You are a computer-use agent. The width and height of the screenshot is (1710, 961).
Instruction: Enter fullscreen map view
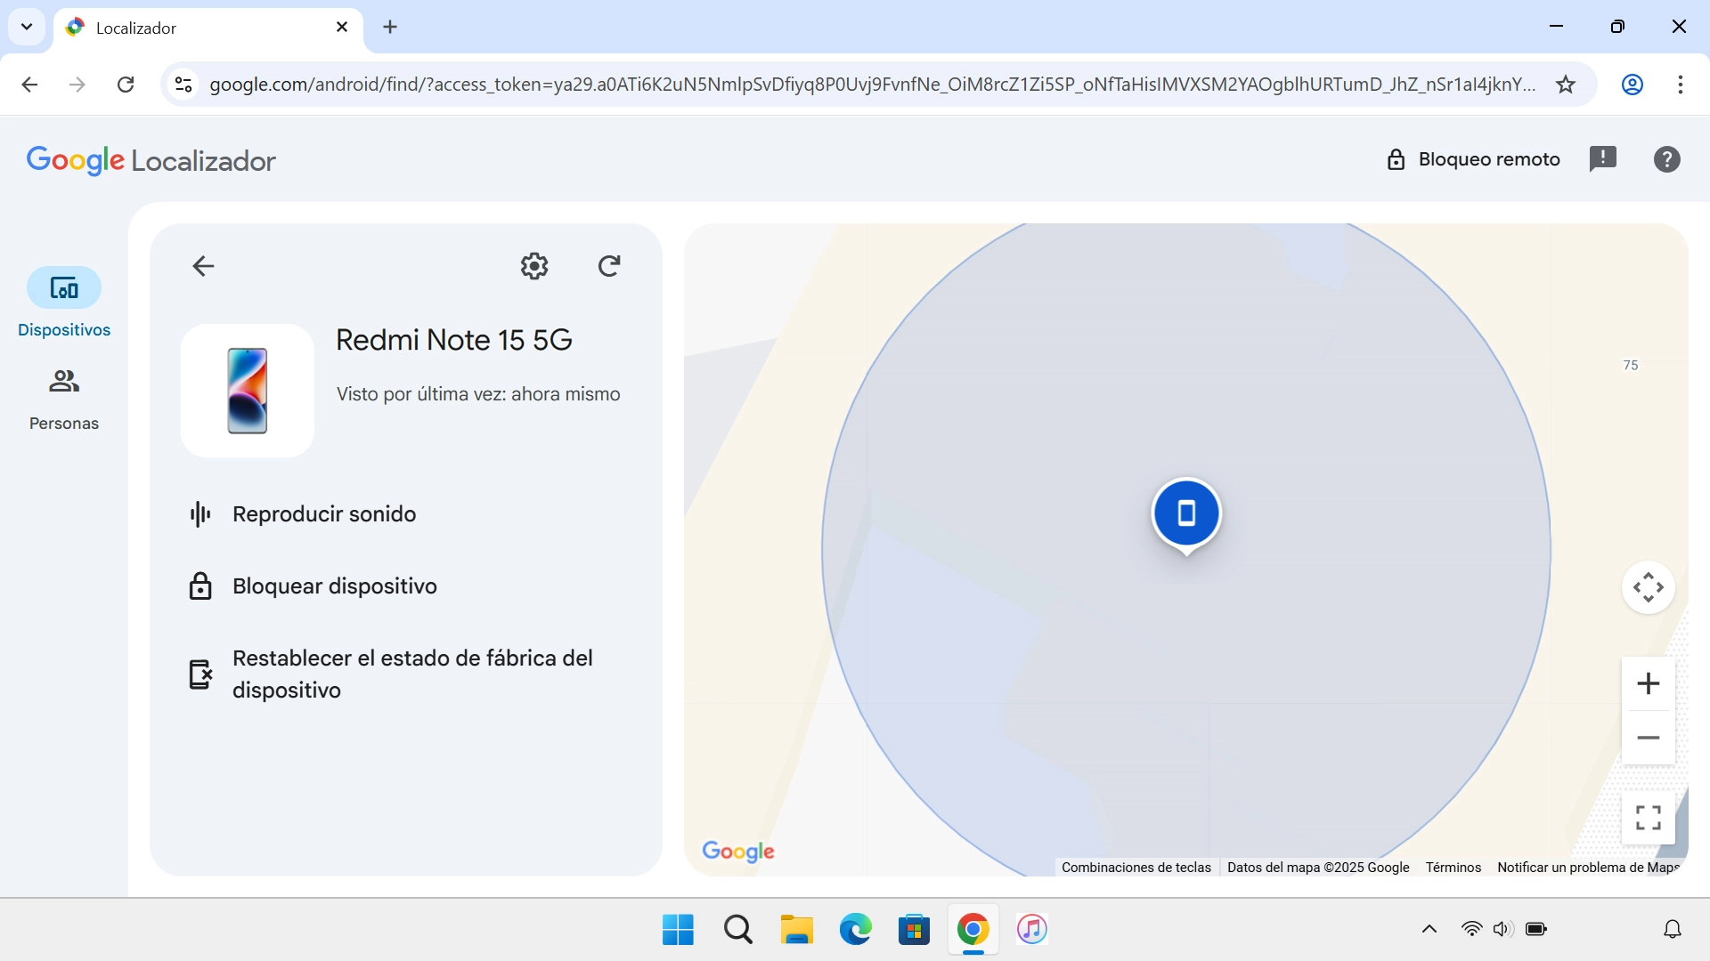pyautogui.click(x=1648, y=817)
